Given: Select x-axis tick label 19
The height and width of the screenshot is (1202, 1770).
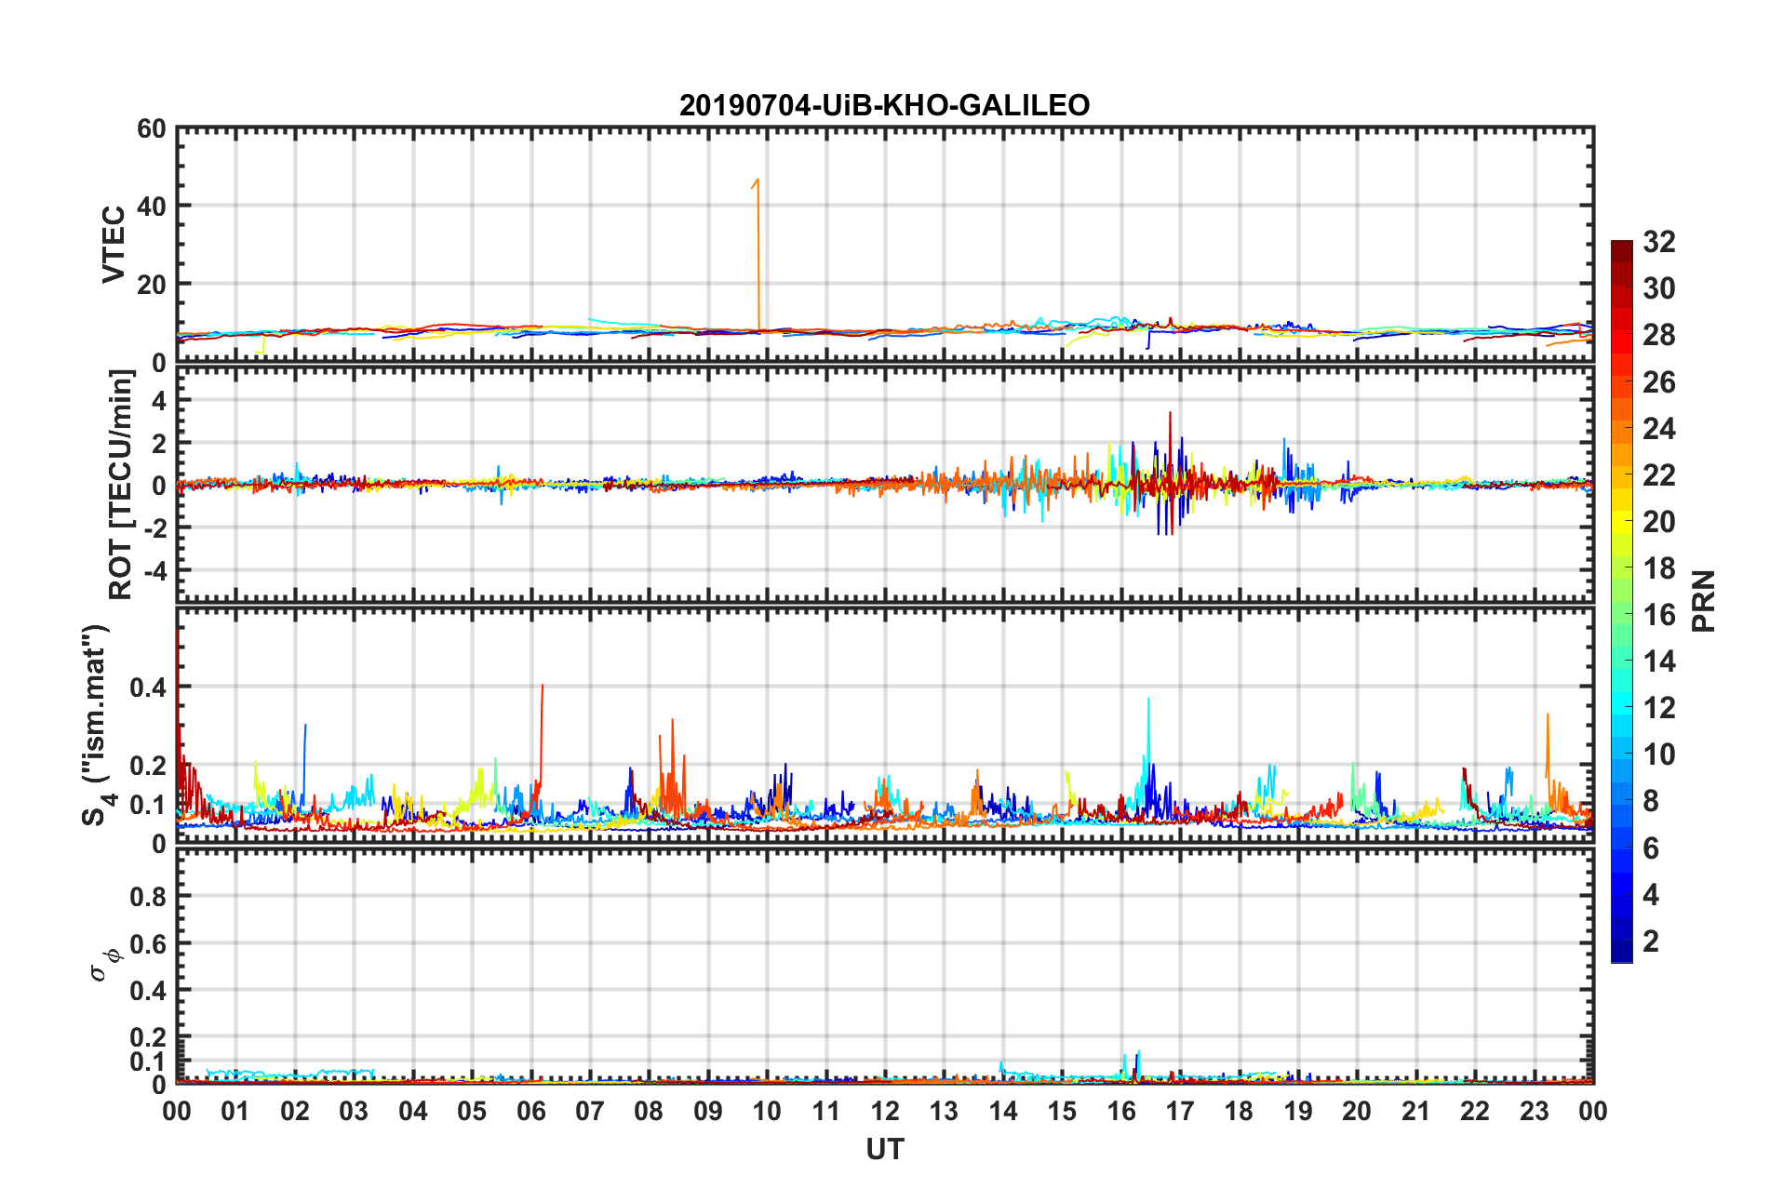Looking at the screenshot, I should pyautogui.click(x=1298, y=1111).
